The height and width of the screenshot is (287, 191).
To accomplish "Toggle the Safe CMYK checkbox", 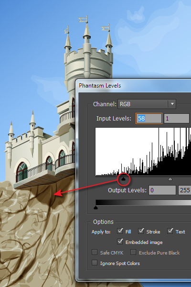I will tap(95, 253).
